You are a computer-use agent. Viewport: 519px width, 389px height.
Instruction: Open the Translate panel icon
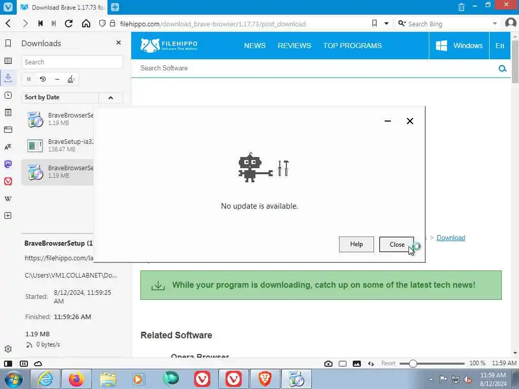(8, 147)
